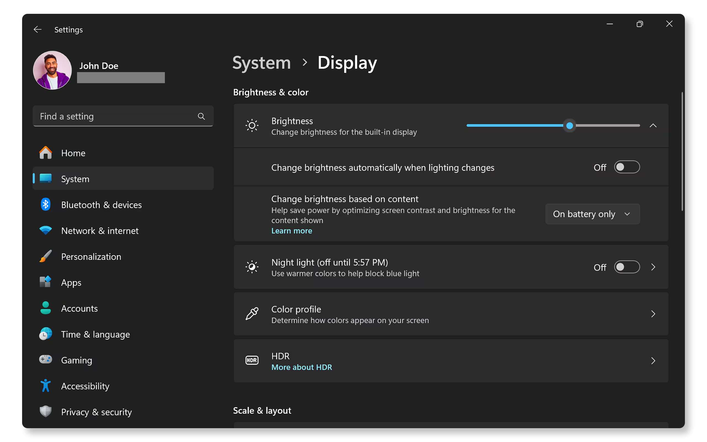Select System in the sidebar

75,179
